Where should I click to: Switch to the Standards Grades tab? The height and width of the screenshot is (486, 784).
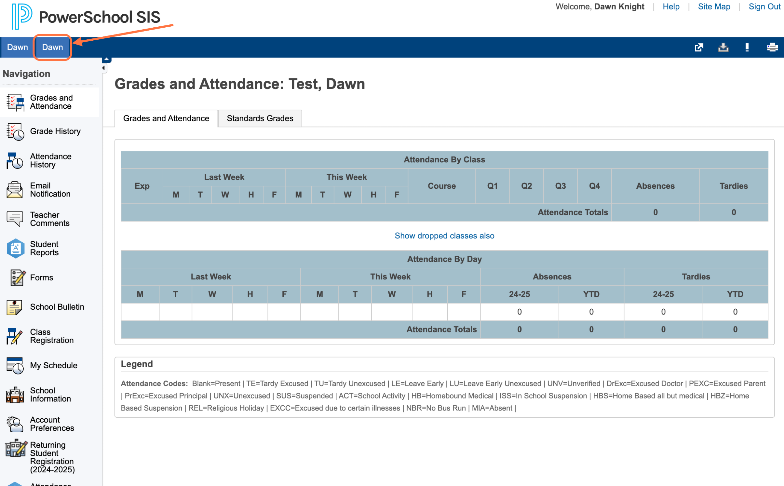pyautogui.click(x=260, y=118)
